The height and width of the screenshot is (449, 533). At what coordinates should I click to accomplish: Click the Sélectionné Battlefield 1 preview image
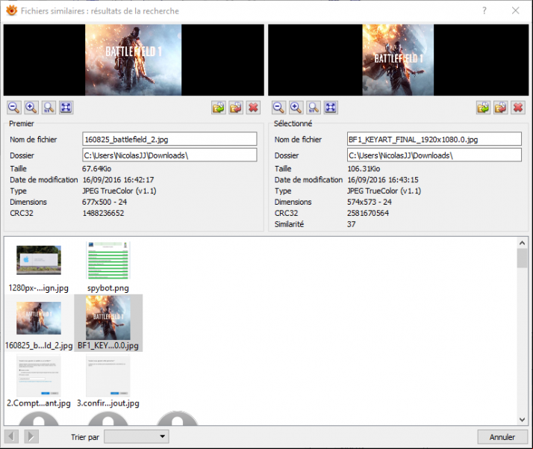398,60
